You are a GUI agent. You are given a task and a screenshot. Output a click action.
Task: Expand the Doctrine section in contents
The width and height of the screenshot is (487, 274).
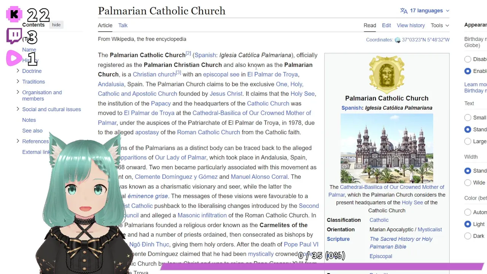18,71
